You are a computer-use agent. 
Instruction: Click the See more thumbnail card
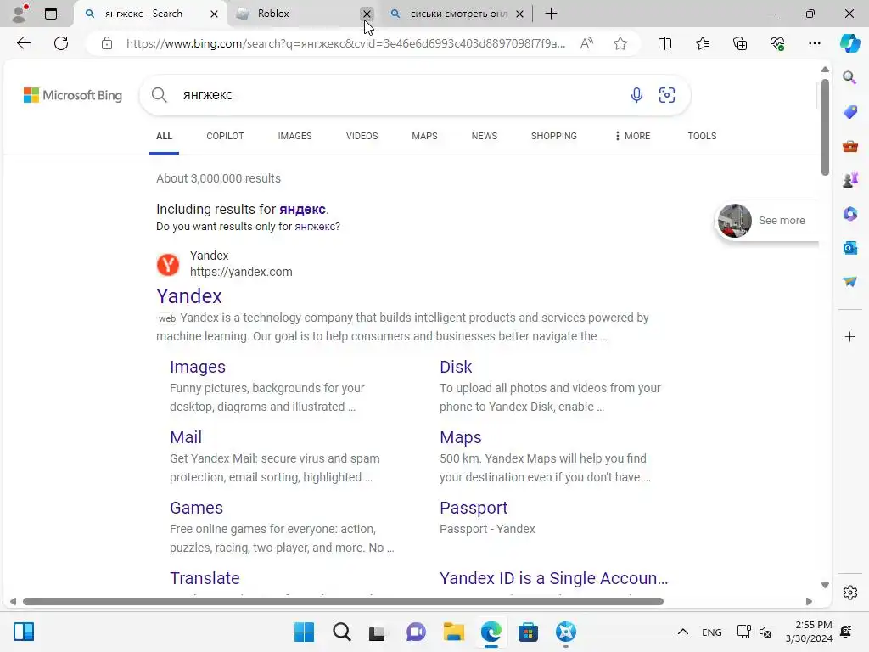767,220
